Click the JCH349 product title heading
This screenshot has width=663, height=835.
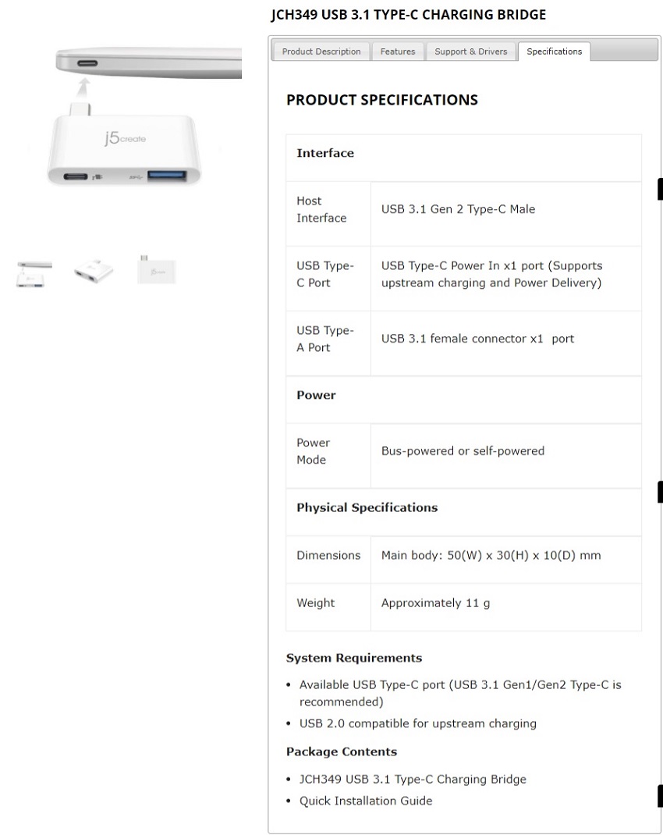(408, 15)
